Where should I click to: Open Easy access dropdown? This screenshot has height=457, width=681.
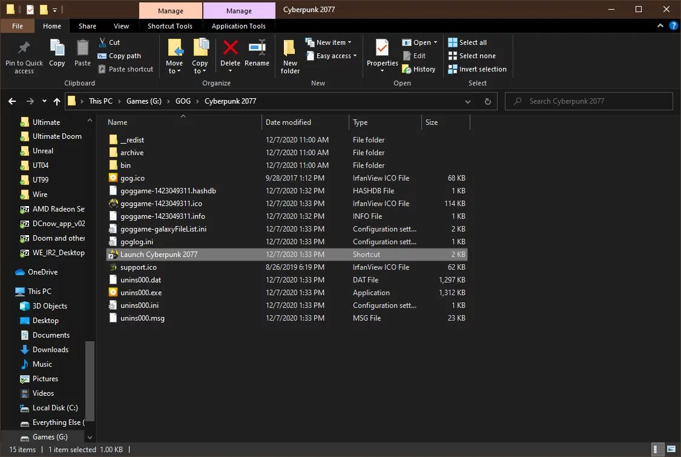(x=355, y=56)
